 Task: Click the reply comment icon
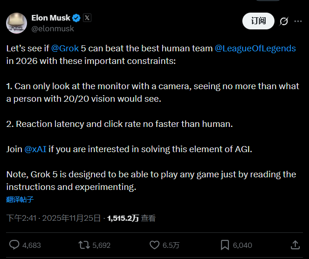pos(14,245)
